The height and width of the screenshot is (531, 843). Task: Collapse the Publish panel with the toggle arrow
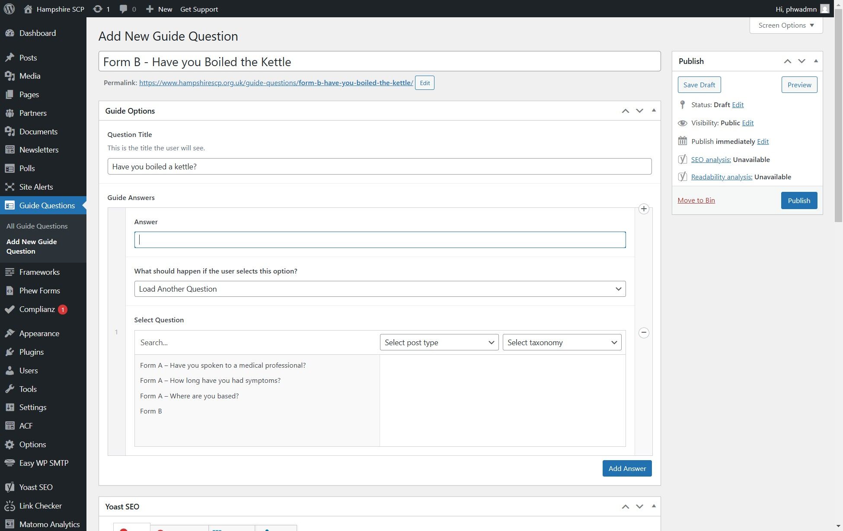point(816,61)
